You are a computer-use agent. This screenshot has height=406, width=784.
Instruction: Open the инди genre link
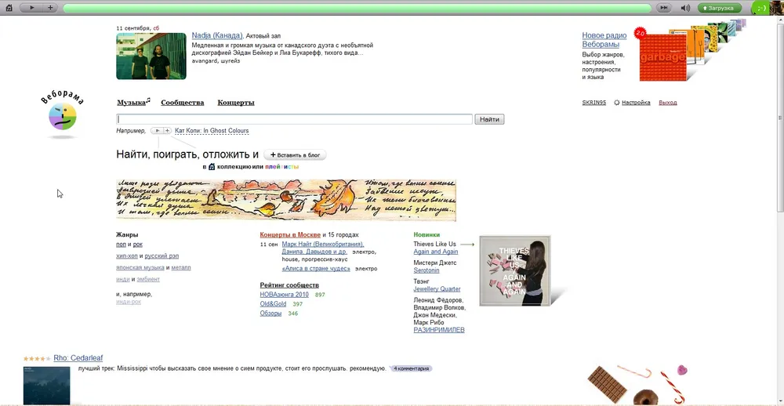coord(123,279)
